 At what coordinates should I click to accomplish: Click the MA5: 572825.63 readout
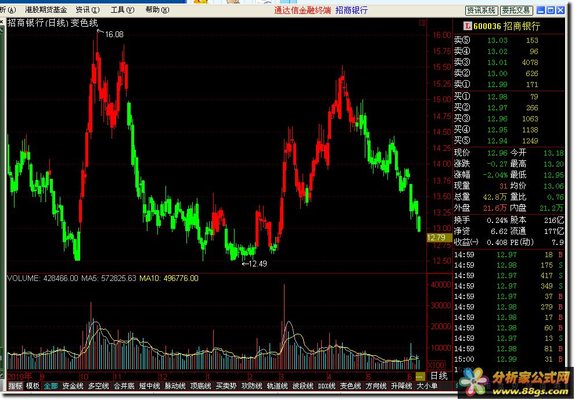(x=109, y=278)
